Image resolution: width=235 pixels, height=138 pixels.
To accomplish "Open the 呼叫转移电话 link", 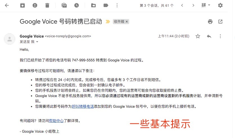I will tap(83, 107).
